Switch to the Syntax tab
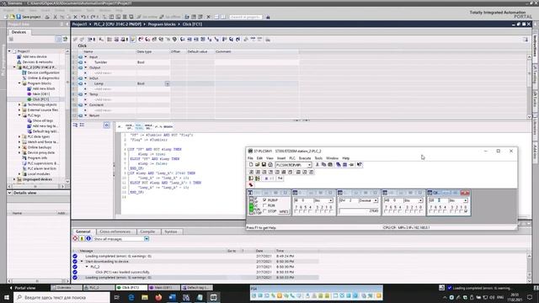Viewport: 539px width, 303px height. pyautogui.click(x=171, y=231)
